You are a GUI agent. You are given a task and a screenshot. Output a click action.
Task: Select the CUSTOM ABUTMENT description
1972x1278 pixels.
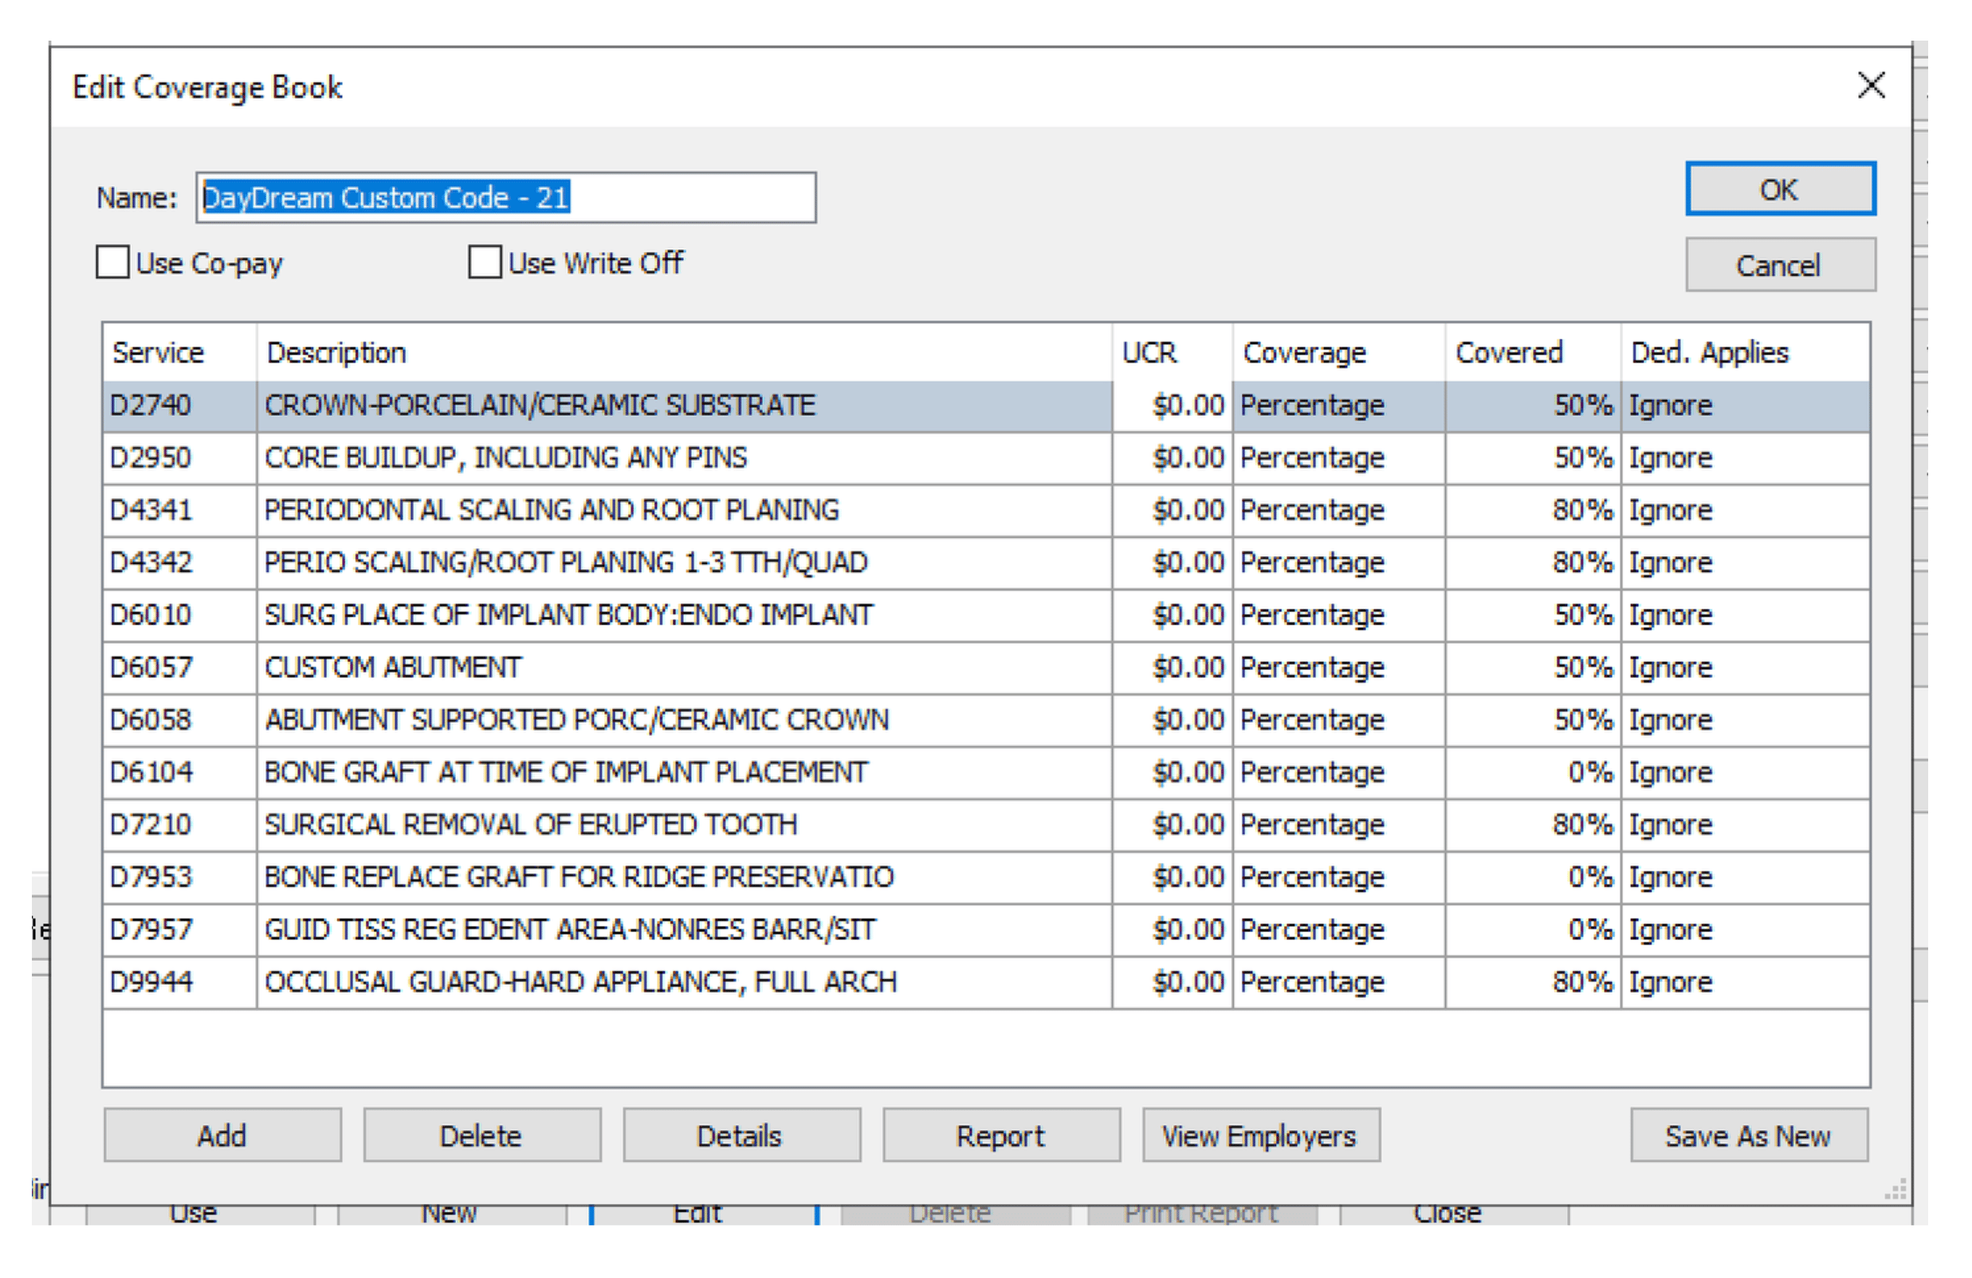tap(394, 668)
